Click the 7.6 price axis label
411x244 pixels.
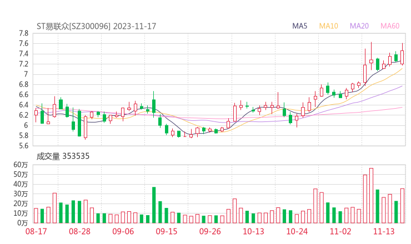(23, 43)
